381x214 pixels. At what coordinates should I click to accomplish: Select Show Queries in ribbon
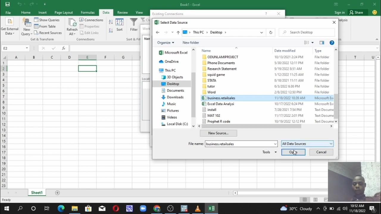pos(47,20)
